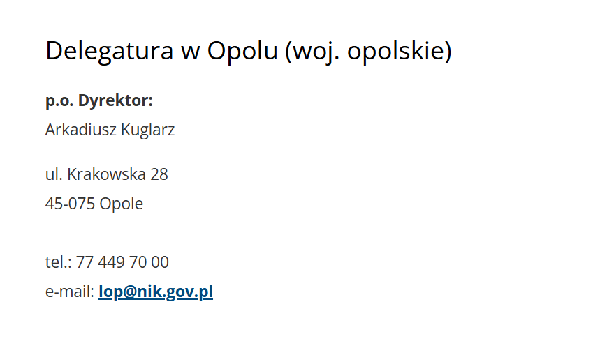Click the Delegatura w Opolu heading
The width and height of the screenshot is (600, 348).
pyautogui.click(x=249, y=51)
